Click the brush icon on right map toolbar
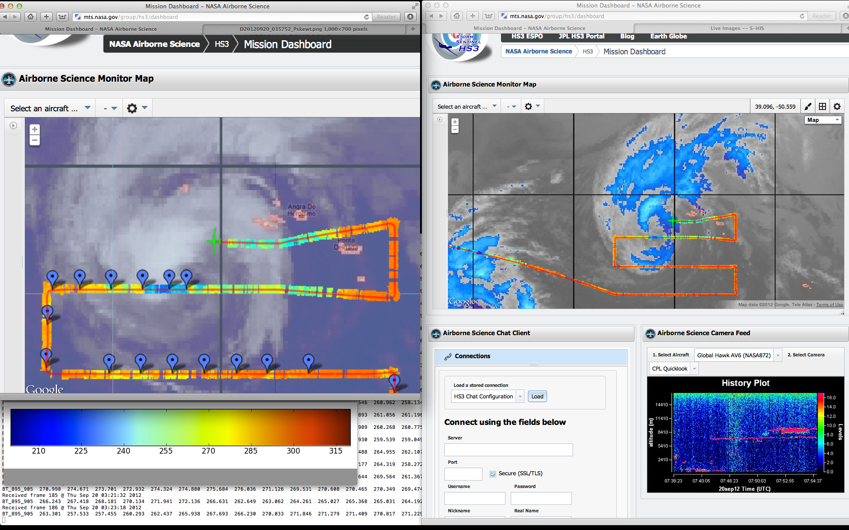 click(808, 106)
